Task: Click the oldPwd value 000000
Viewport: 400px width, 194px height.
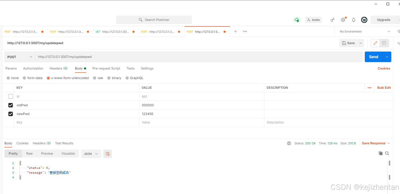Action: tap(148, 105)
